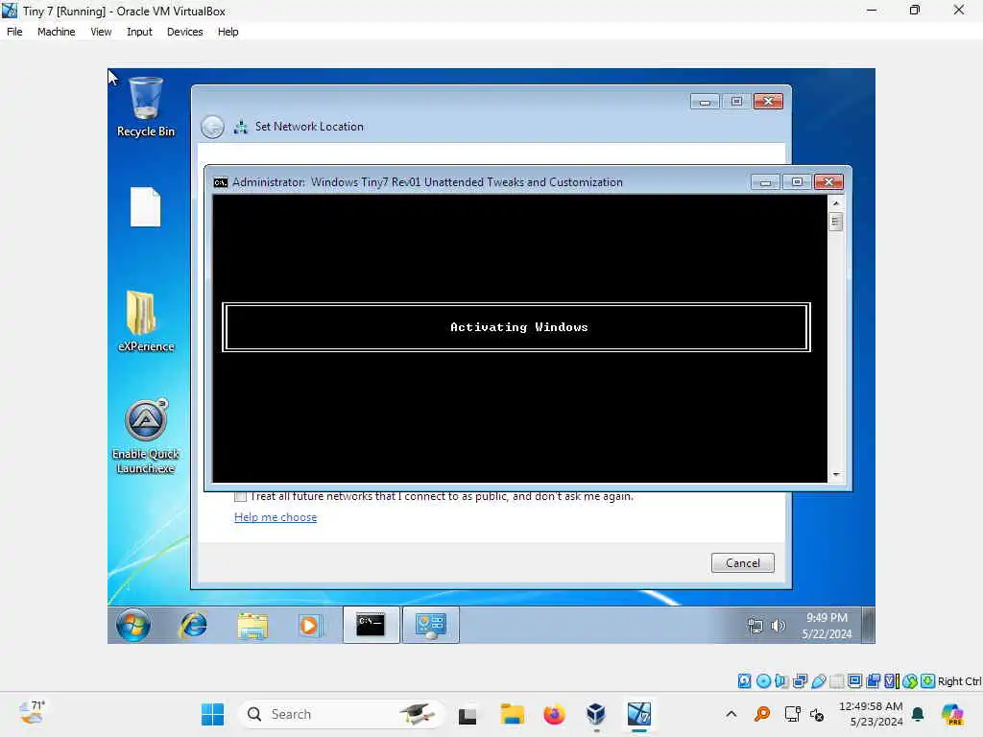Open the Copilot preview tray icon
The width and height of the screenshot is (983, 737).
[952, 714]
